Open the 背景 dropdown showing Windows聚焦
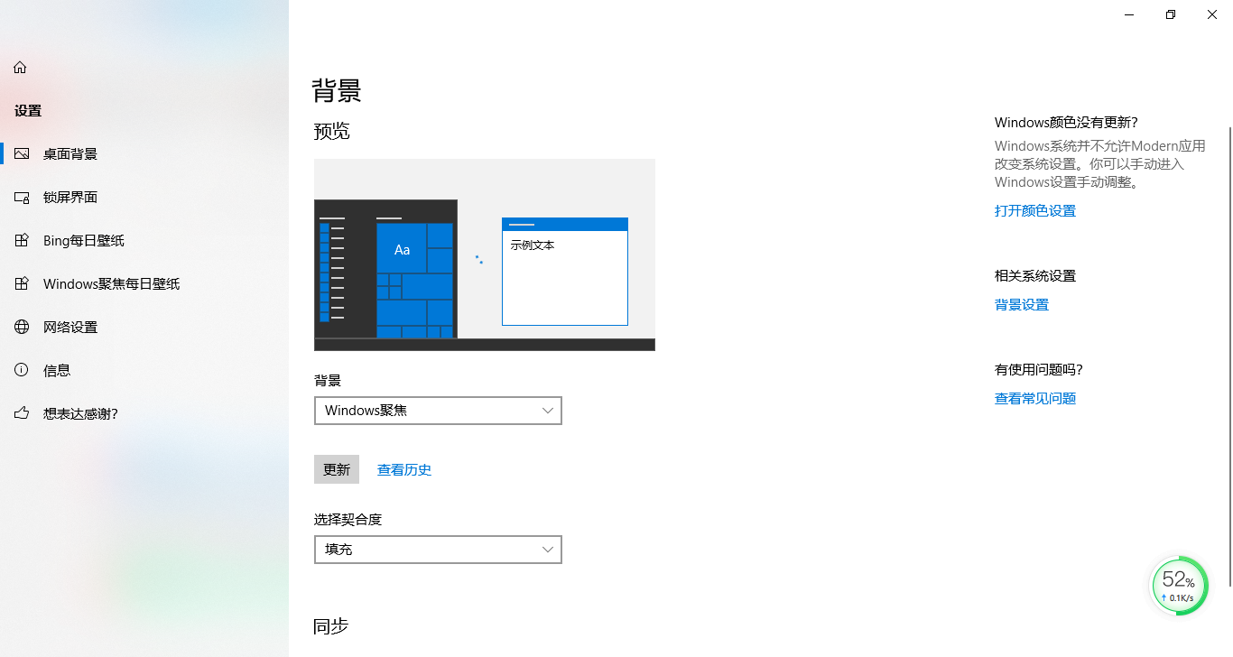Image resolution: width=1233 pixels, height=657 pixels. (x=438, y=411)
